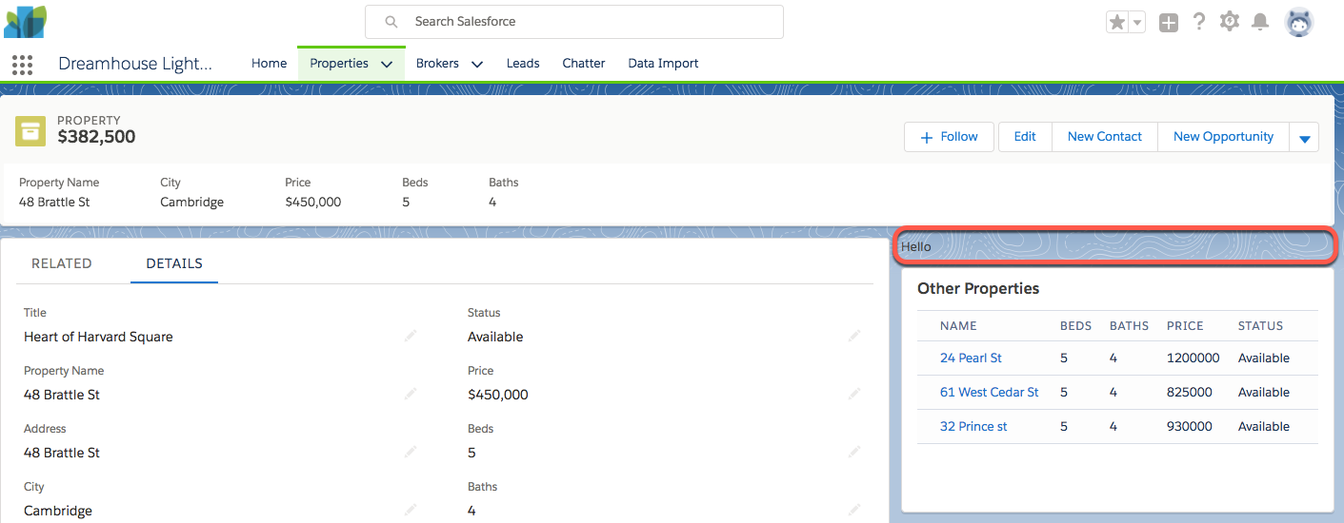This screenshot has width=1344, height=523.
Task: Switch to the RELATED tab
Action: [62, 263]
